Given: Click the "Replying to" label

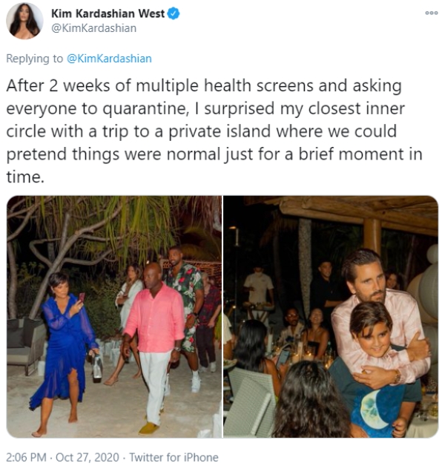Looking at the screenshot, I should click(x=35, y=58).
